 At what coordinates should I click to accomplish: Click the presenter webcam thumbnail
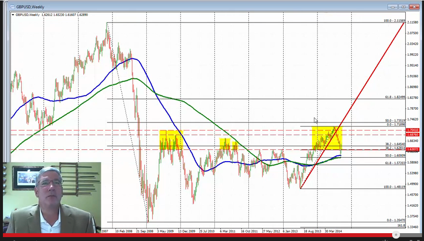click(52, 197)
